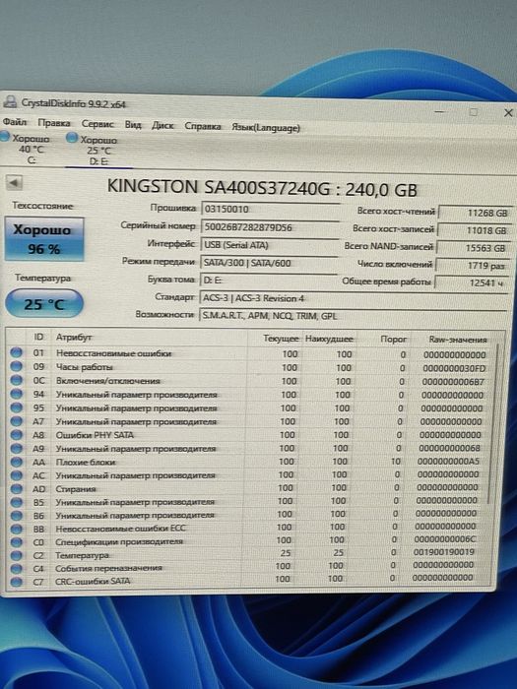Screen dimensions: 517x689
Task: Click the Порог column header
Action: tap(383, 339)
